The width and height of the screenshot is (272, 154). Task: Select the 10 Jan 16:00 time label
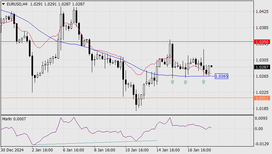tap(137, 150)
